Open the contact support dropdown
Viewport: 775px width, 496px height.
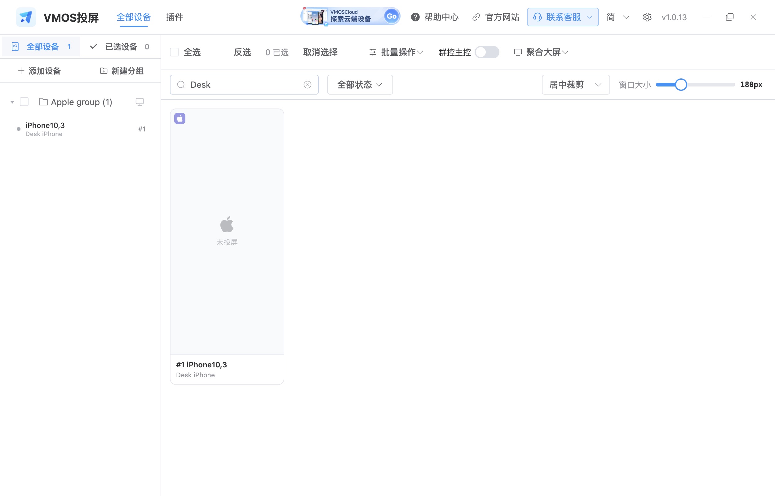pos(563,17)
